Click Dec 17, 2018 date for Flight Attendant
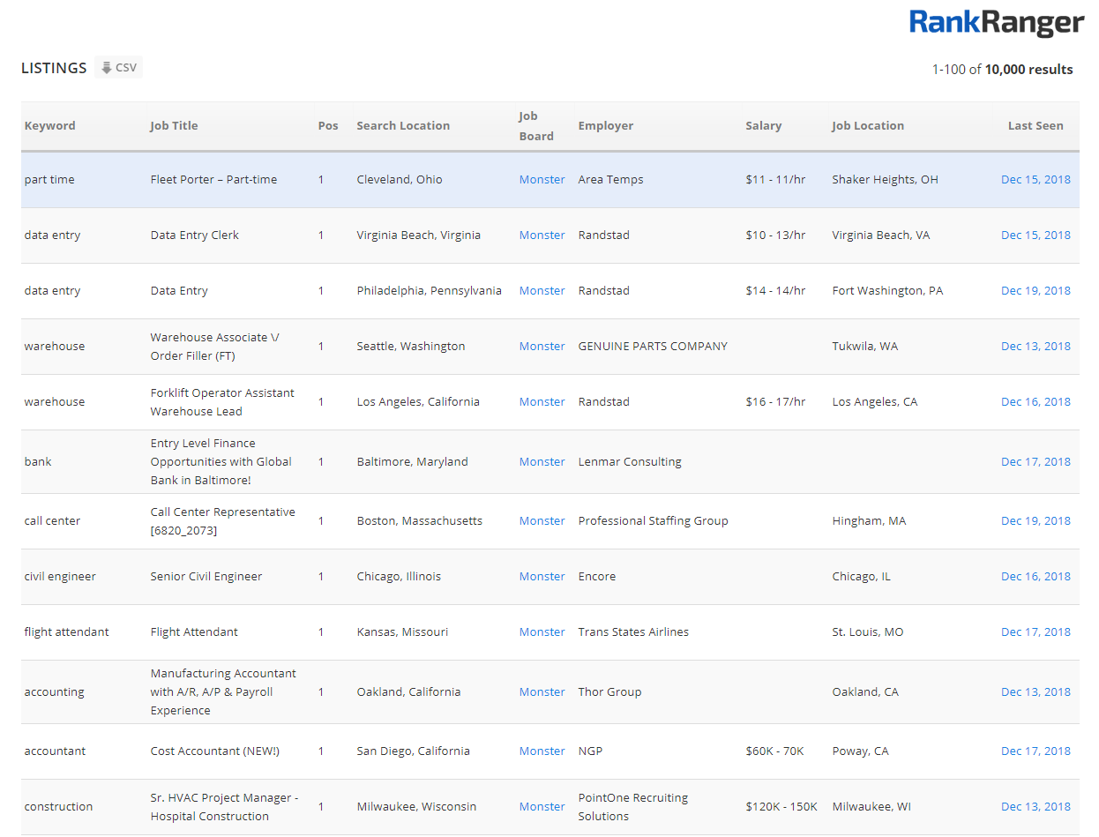 (1035, 632)
